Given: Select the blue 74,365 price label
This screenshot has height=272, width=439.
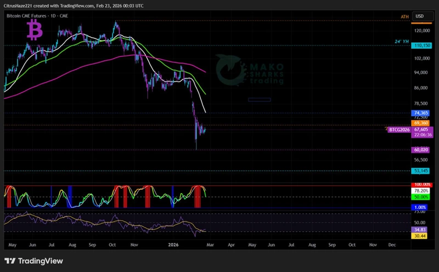Looking at the screenshot, I should pyautogui.click(x=420, y=112).
